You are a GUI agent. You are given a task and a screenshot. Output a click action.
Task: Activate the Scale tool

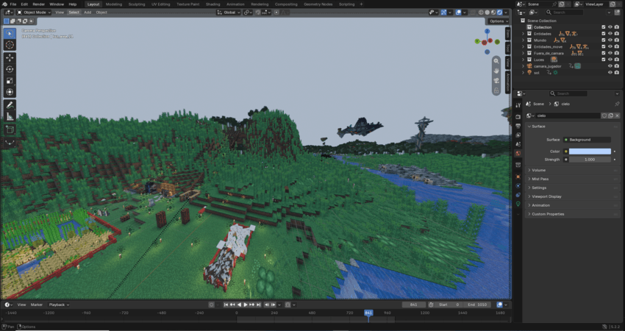point(10,81)
